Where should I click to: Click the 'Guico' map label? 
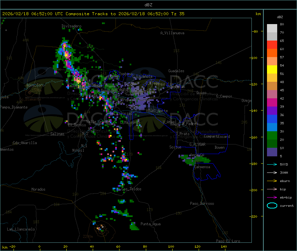coord(201,93)
